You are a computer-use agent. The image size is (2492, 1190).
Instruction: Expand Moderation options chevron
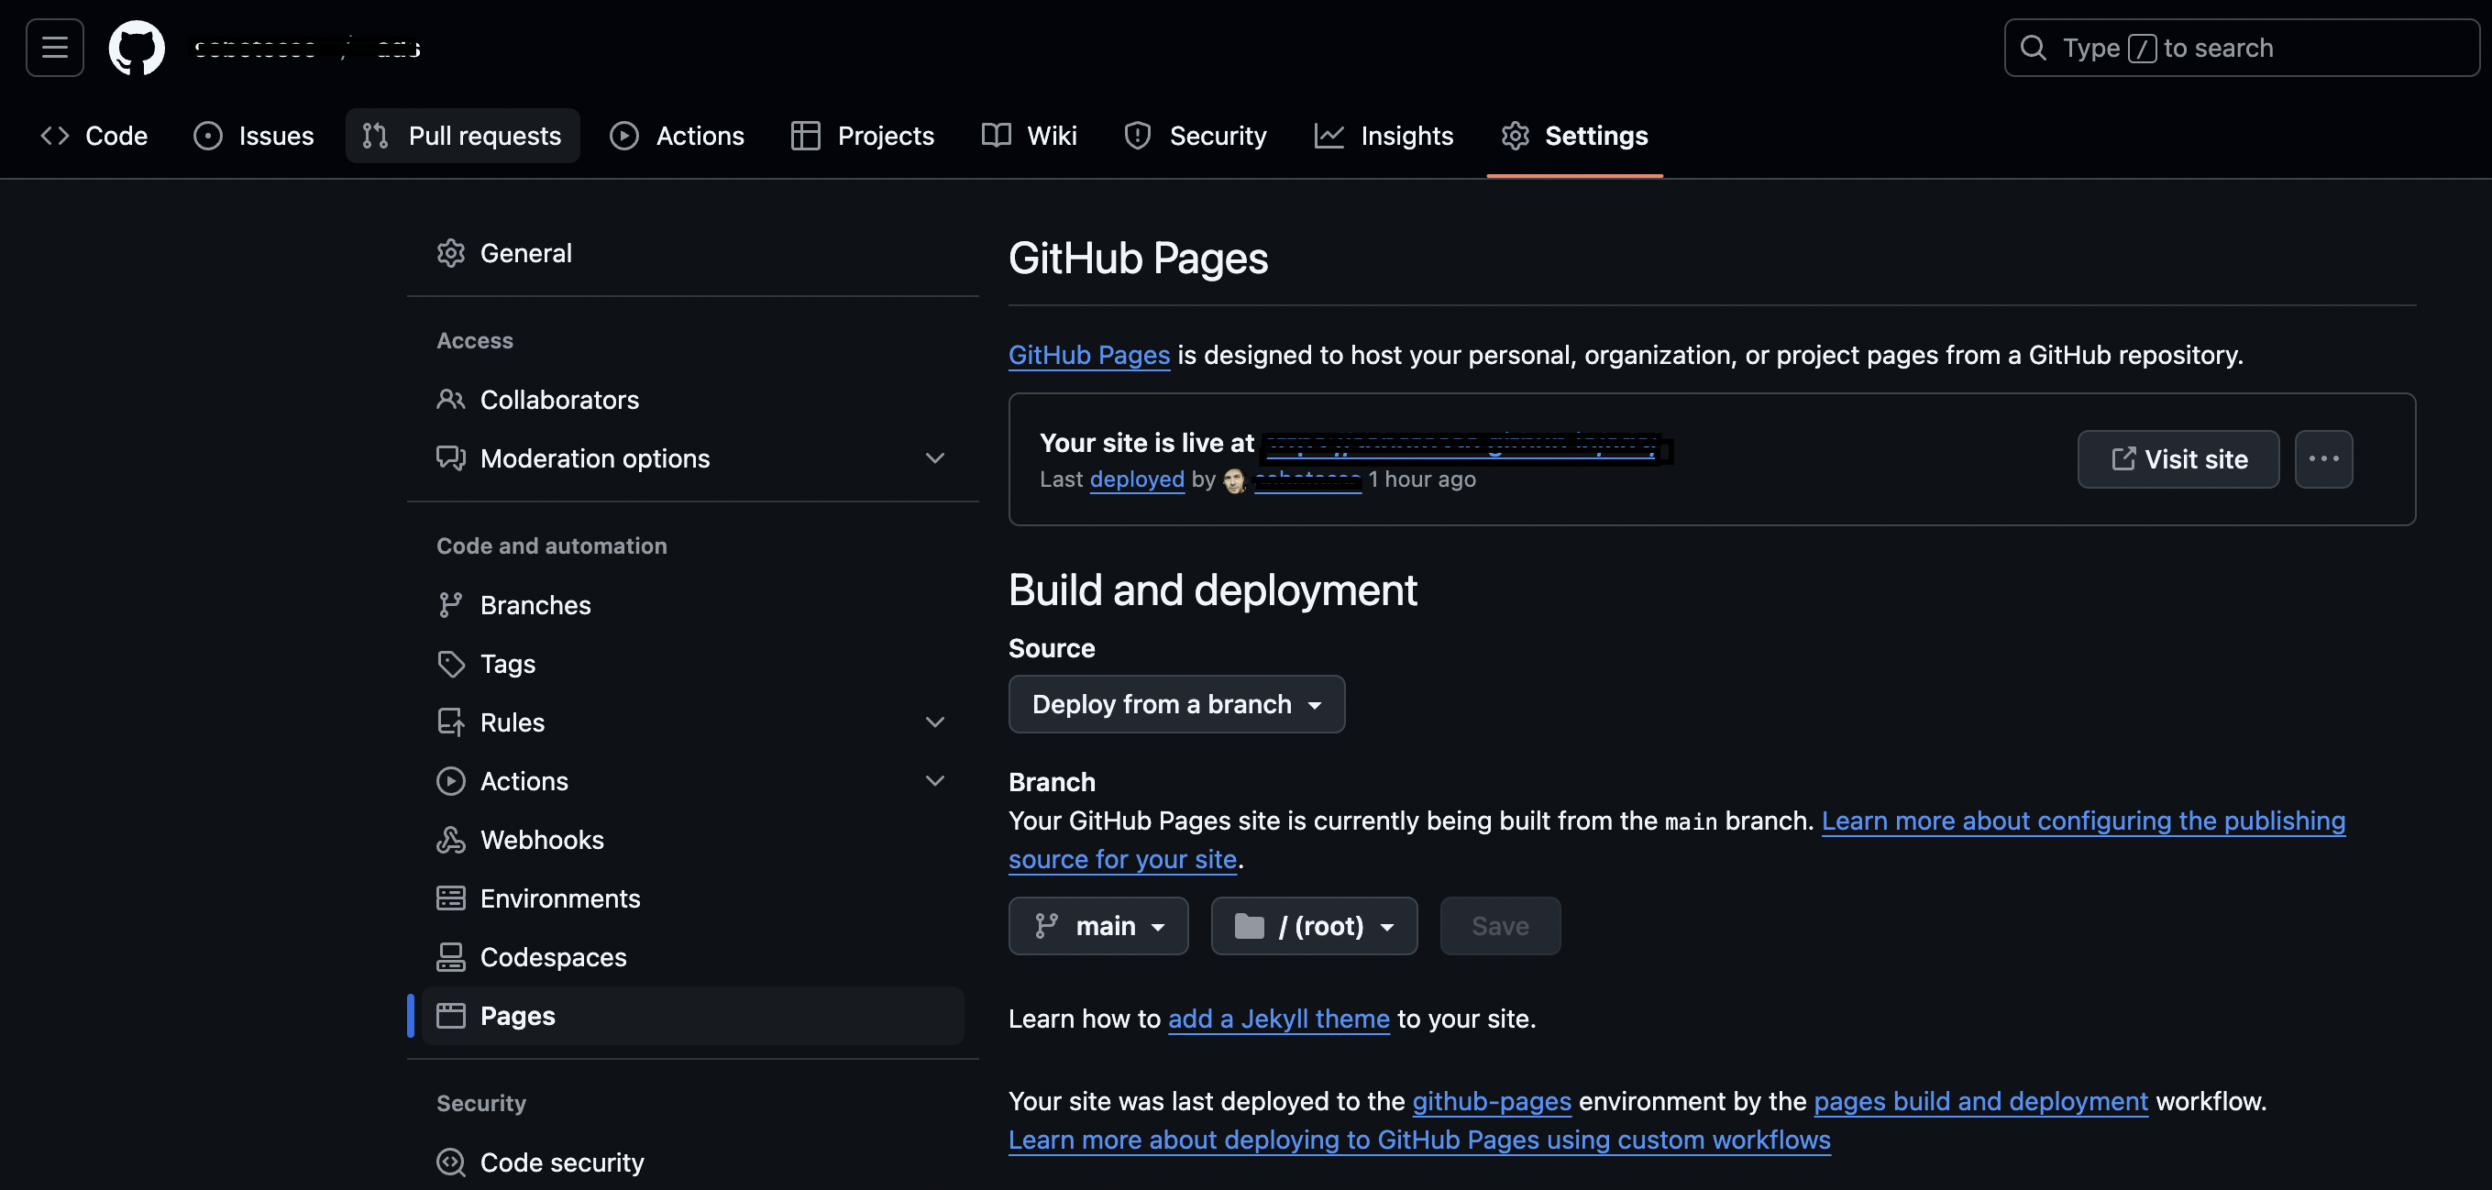pos(934,458)
